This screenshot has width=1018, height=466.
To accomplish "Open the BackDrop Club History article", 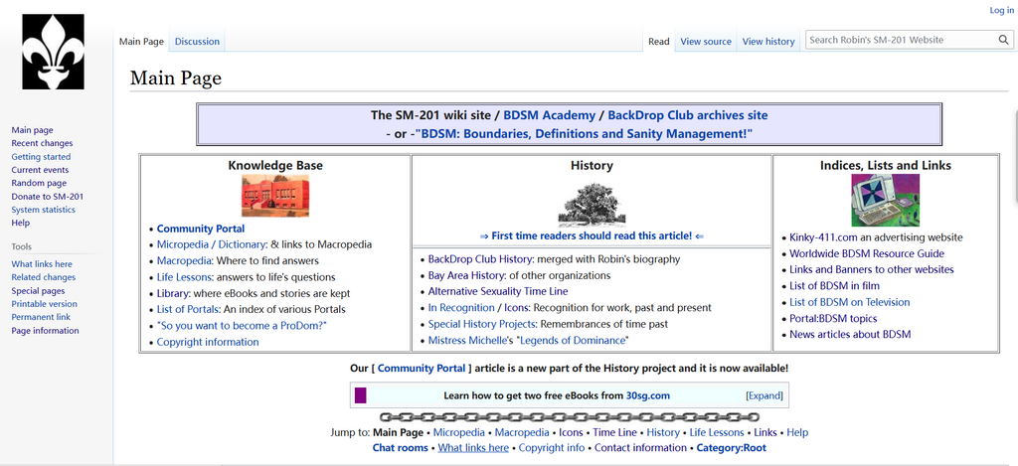I will 480,259.
